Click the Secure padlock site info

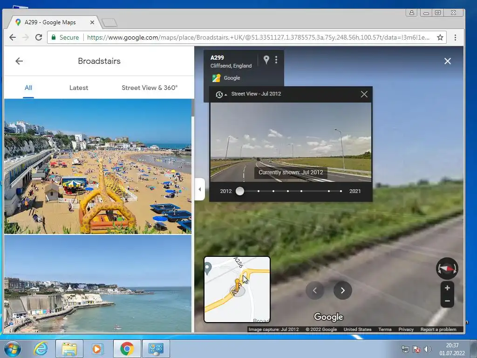(65, 37)
